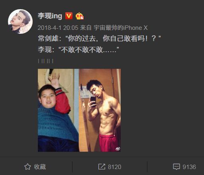Click the 收藏 favorite label
The height and width of the screenshot is (175, 204).
(x=40, y=167)
